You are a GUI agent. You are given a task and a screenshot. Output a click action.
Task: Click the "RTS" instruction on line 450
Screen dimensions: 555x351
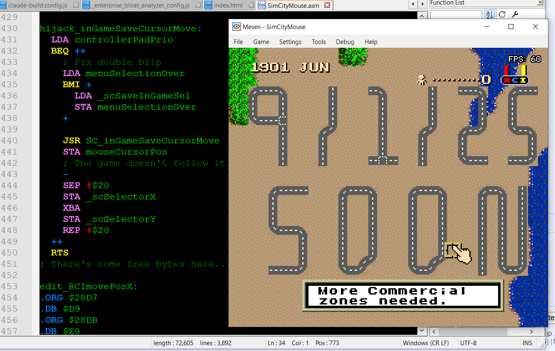coord(60,253)
